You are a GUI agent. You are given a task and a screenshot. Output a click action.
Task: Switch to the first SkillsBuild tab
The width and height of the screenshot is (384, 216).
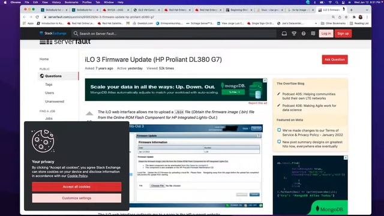[x=55, y=10]
